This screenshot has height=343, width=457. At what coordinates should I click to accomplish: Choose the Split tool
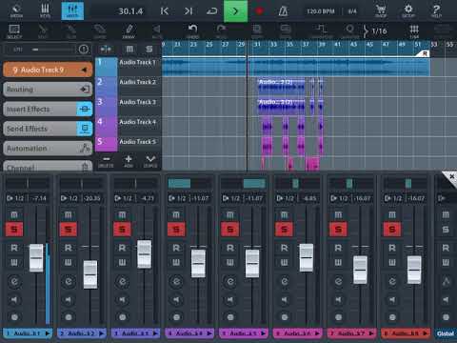pos(43,31)
